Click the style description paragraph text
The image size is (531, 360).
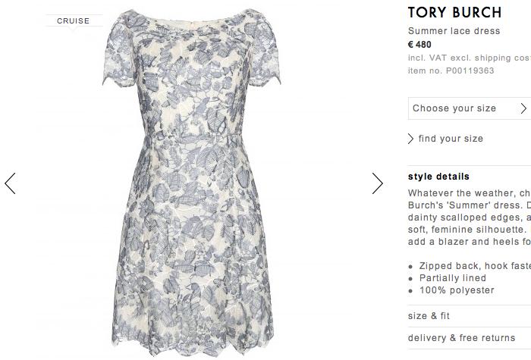[470, 218]
